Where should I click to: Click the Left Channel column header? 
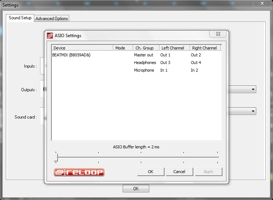point(174,48)
